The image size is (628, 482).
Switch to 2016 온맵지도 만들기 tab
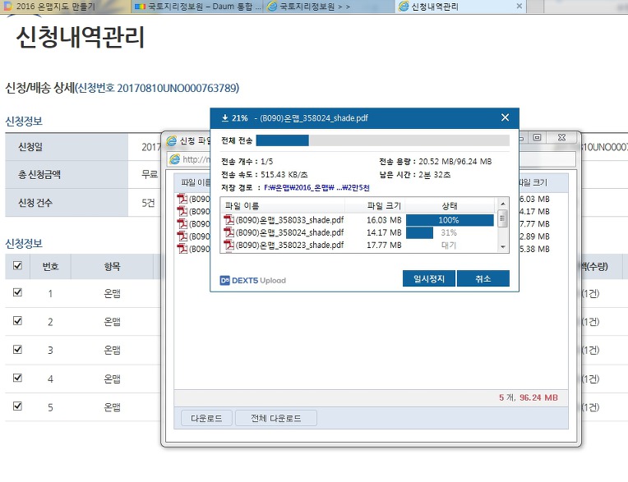click(65, 7)
